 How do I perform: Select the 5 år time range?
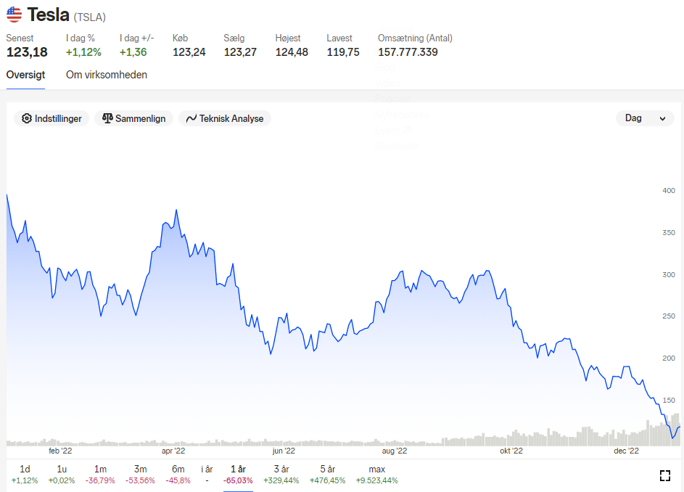point(327,475)
